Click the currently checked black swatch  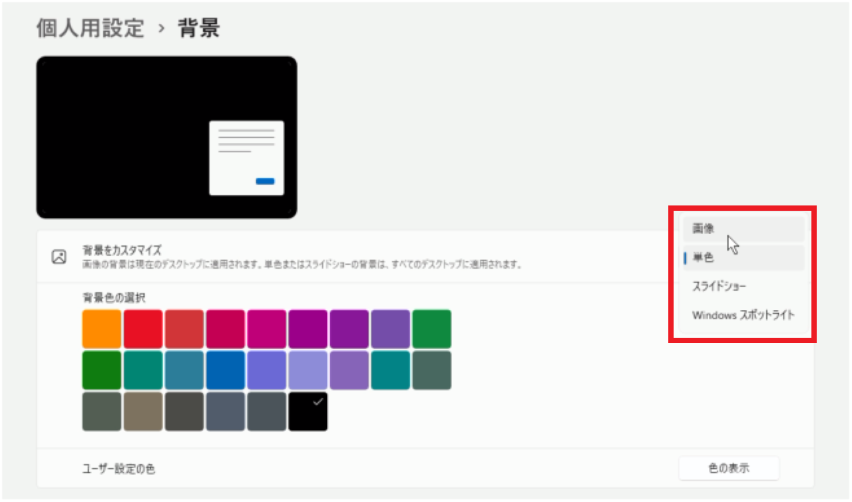click(308, 411)
